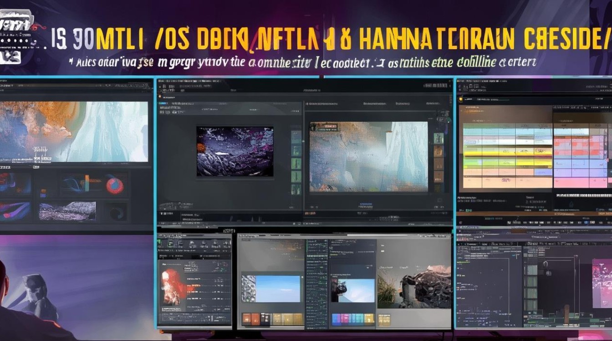The image size is (612, 341).
Task: Select the red smoky figure image
Action: point(173,286)
